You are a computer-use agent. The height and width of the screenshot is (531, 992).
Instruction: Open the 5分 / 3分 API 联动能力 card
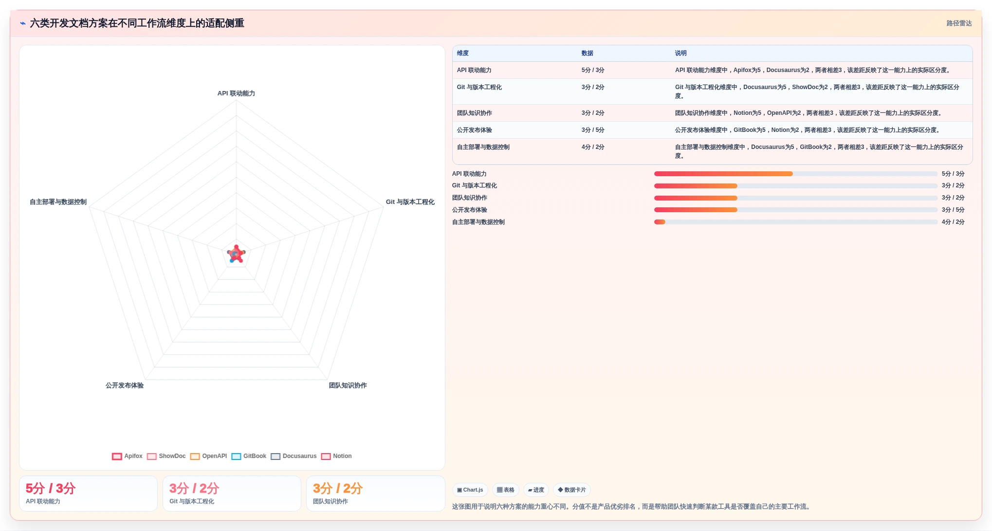[x=88, y=494]
